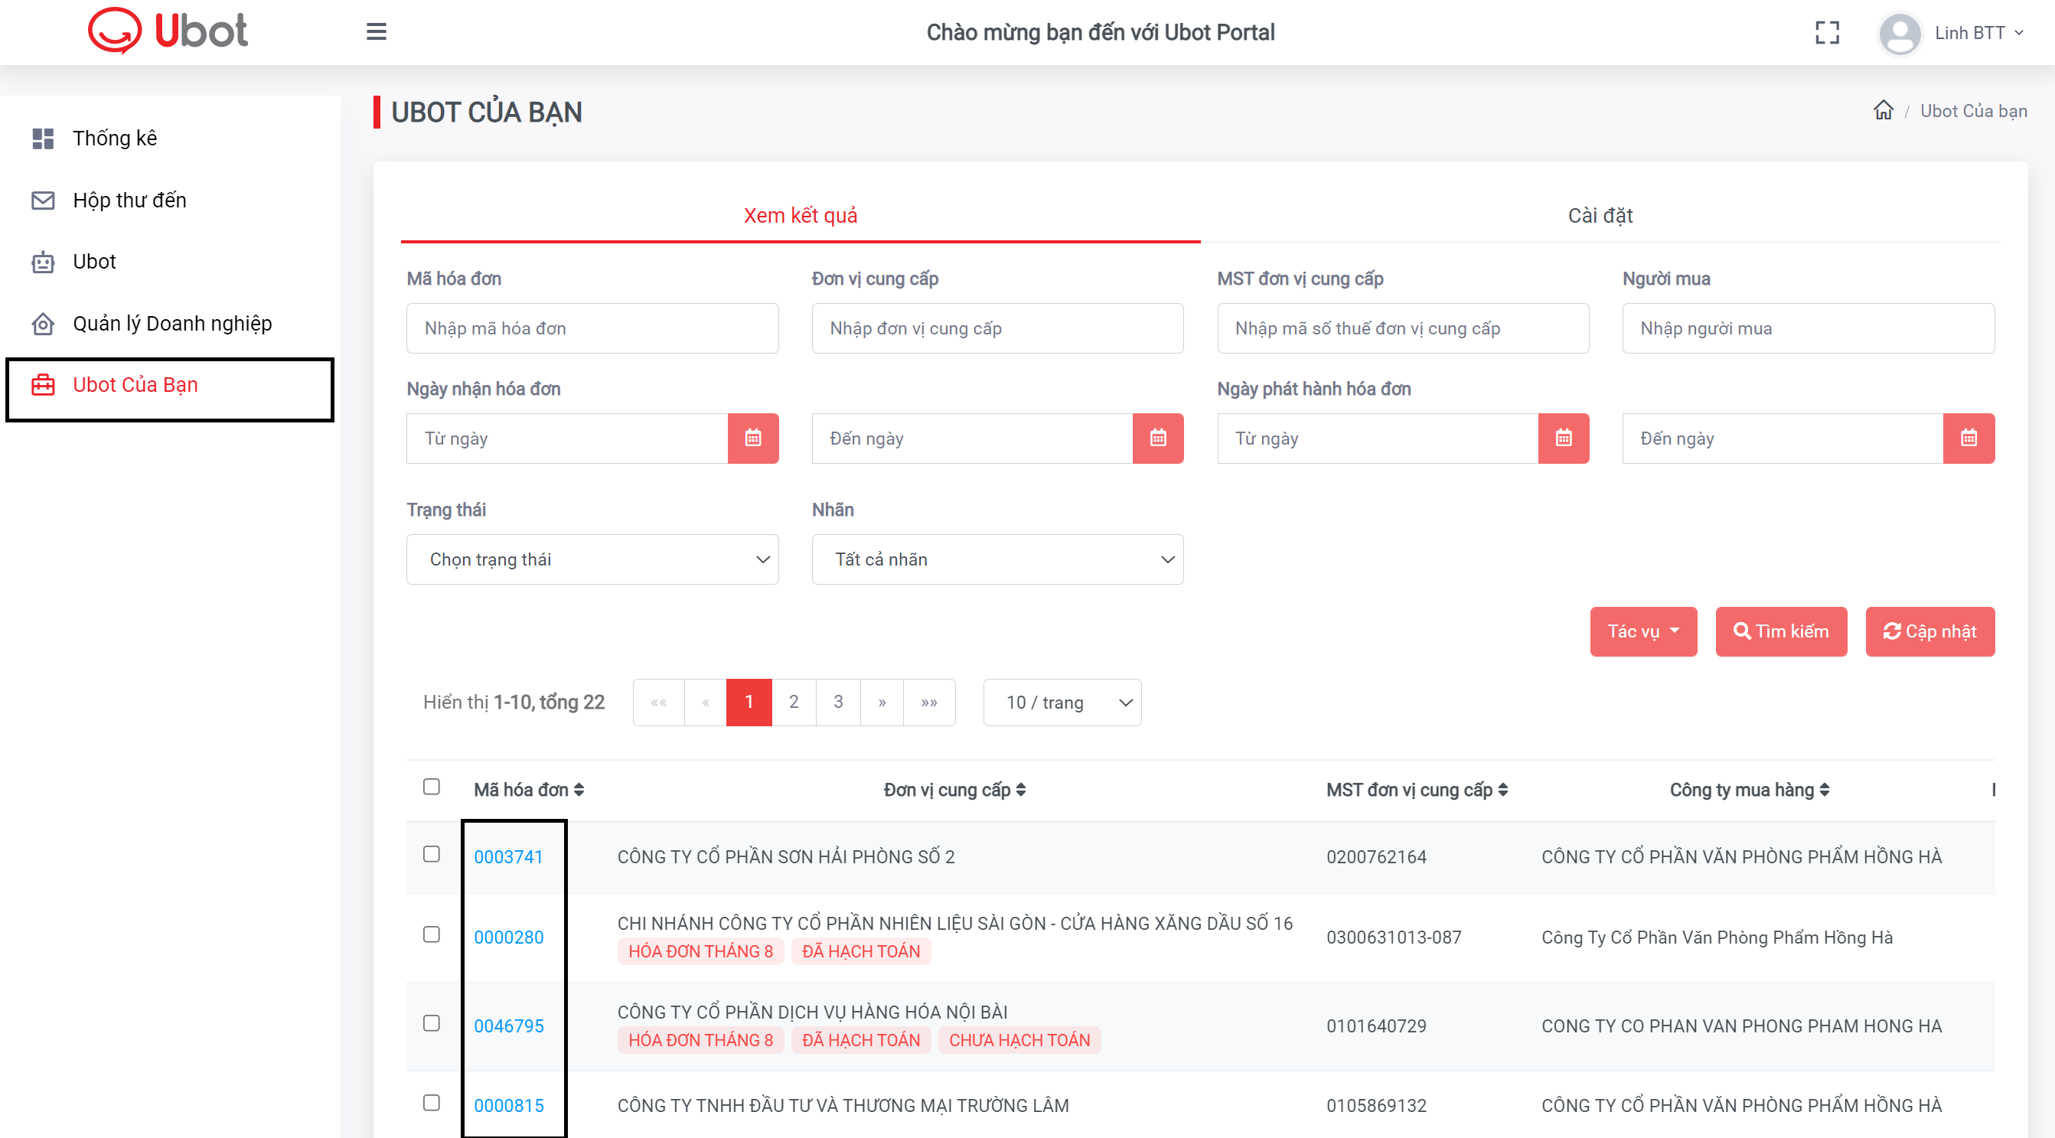Toggle the hamburger sidebar menu
Screen dimensions: 2055x1138
[376, 32]
